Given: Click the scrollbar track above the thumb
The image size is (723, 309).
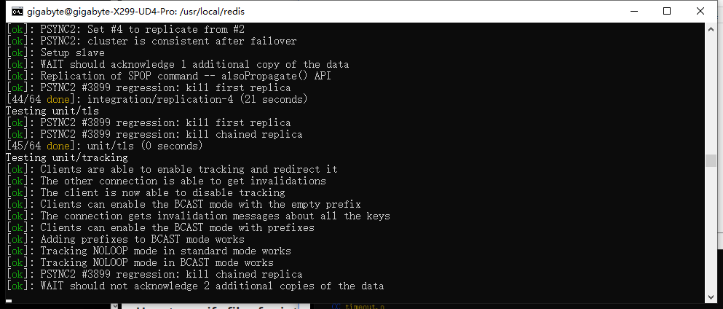Looking at the screenshot, I should click(711, 87).
